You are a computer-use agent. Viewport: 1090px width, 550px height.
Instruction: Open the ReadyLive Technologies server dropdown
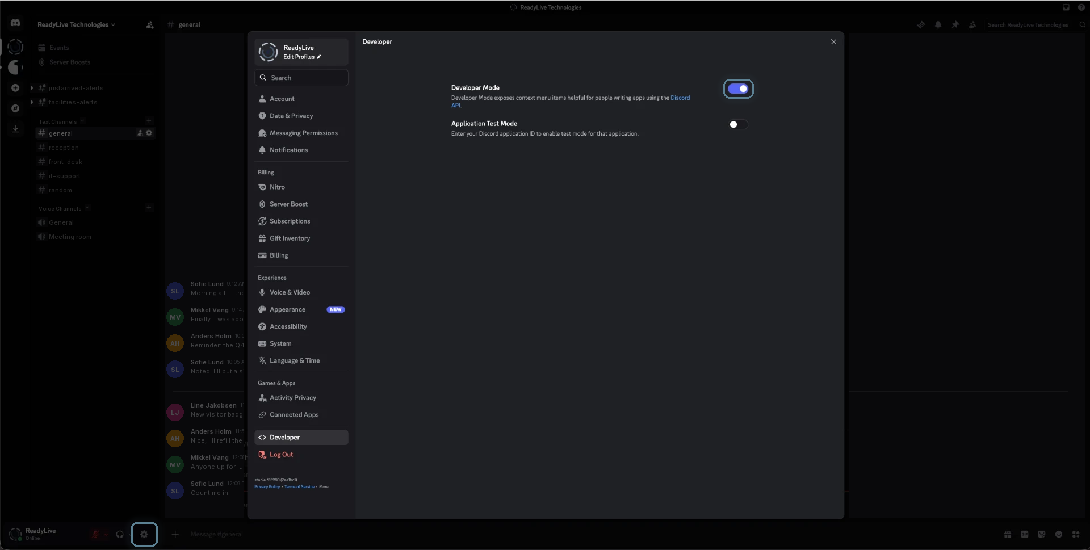tap(76, 24)
